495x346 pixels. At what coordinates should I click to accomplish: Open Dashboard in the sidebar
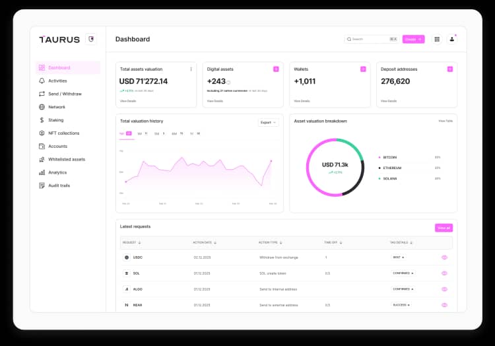click(x=68, y=67)
